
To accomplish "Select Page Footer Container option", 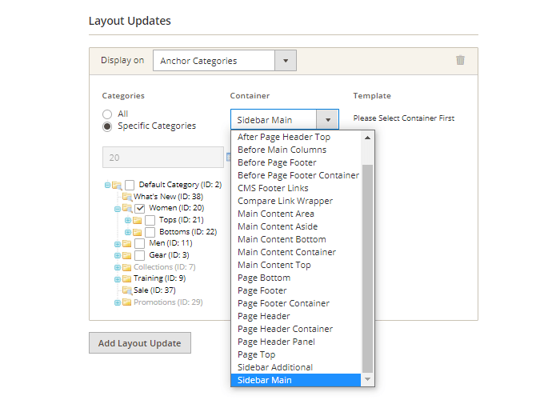I will point(283,303).
